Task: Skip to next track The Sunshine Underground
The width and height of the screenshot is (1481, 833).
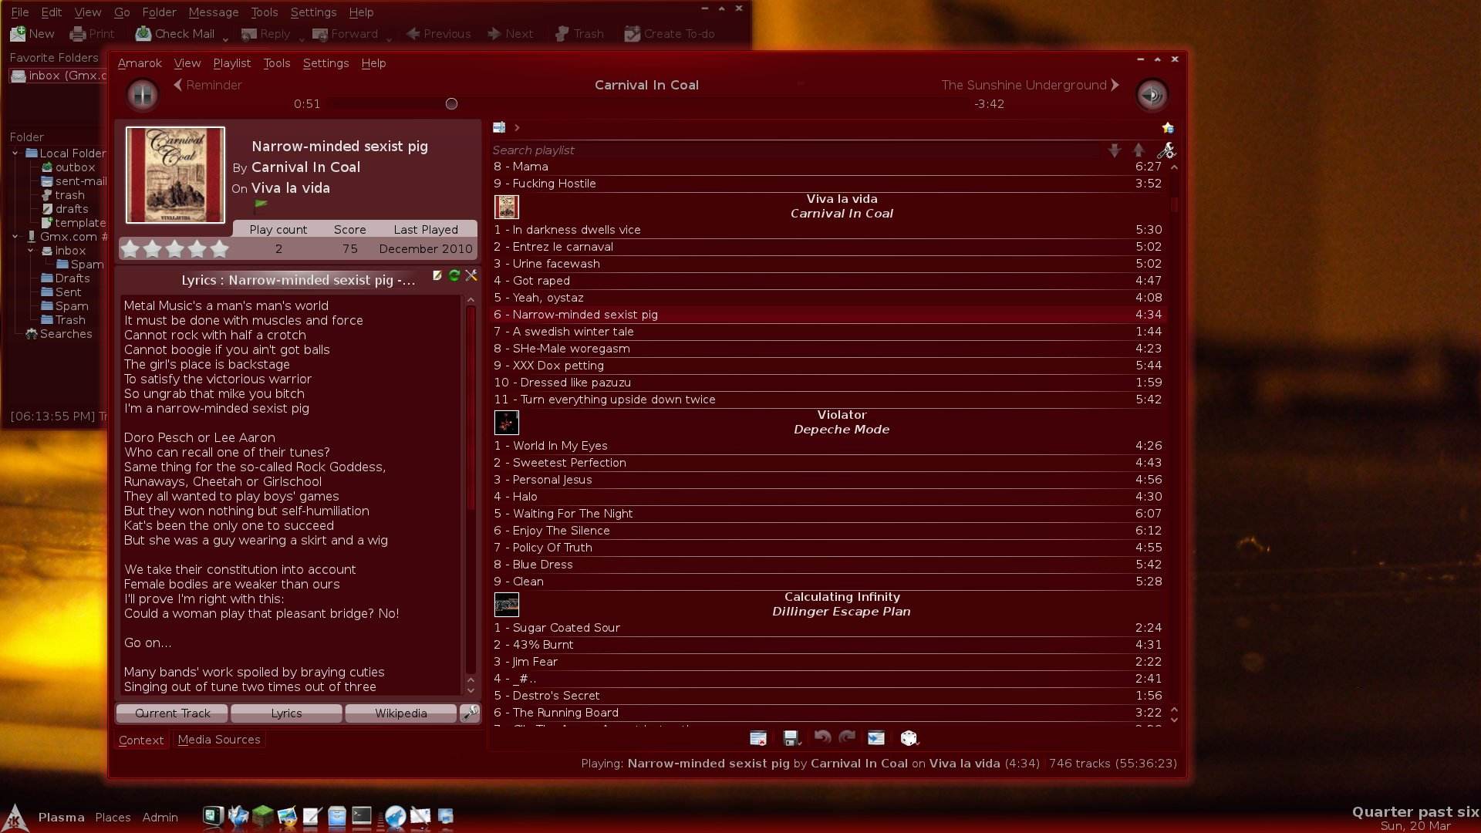Action: tap(1031, 85)
